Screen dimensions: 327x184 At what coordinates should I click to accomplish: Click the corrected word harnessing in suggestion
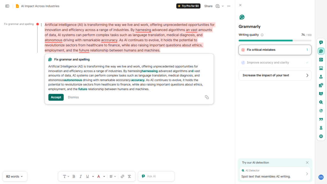click(149, 71)
